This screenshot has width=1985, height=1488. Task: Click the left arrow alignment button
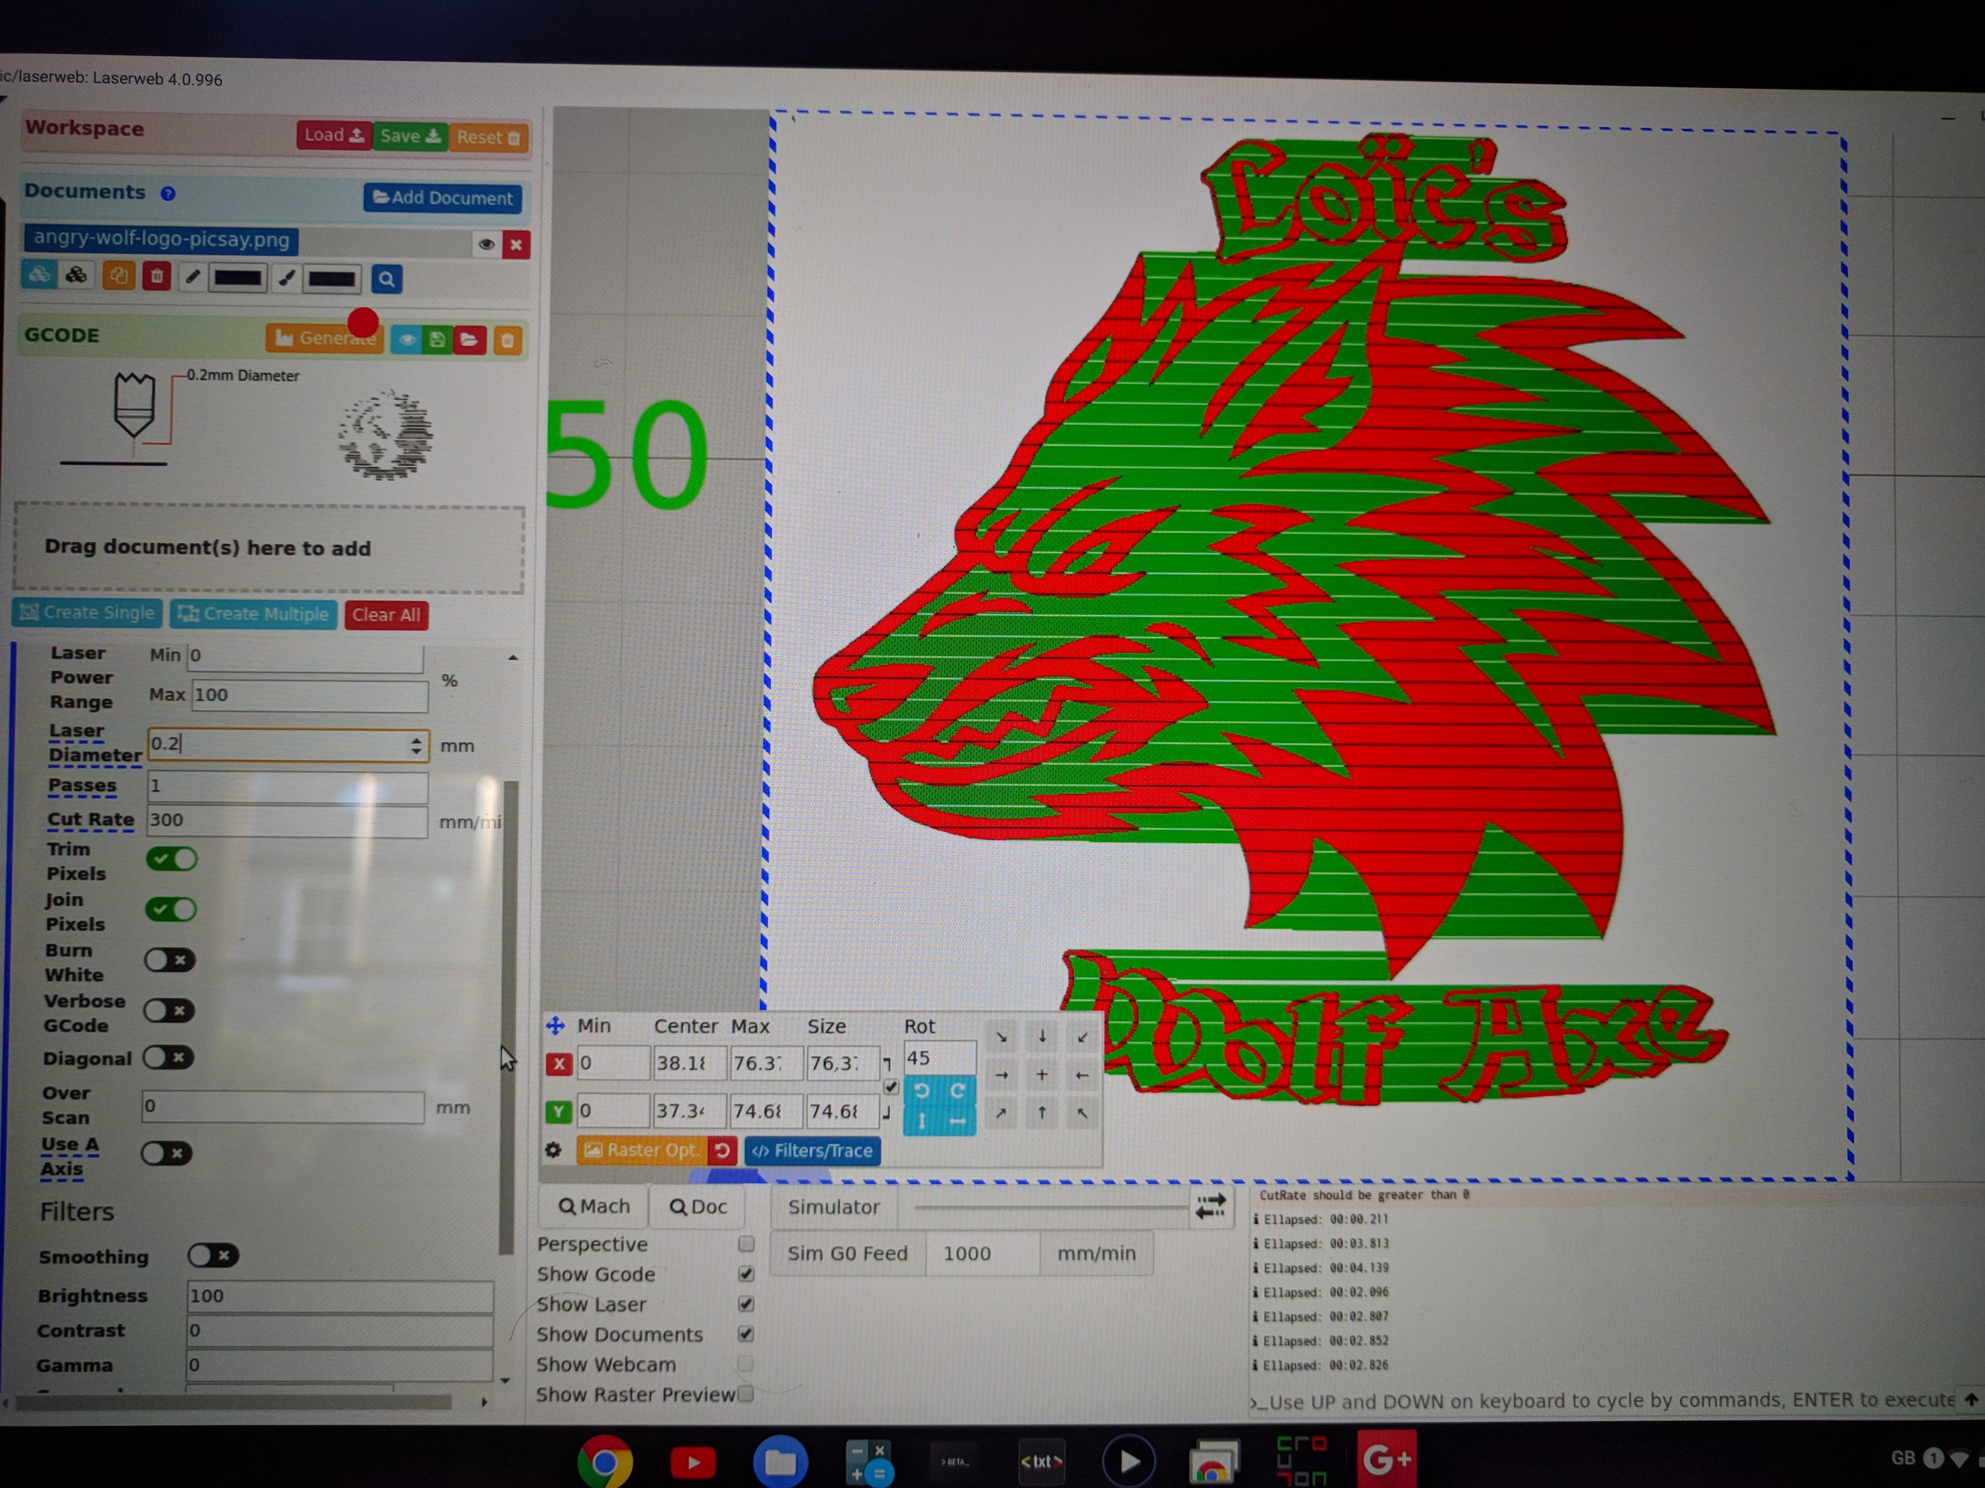pyautogui.click(x=1082, y=1075)
